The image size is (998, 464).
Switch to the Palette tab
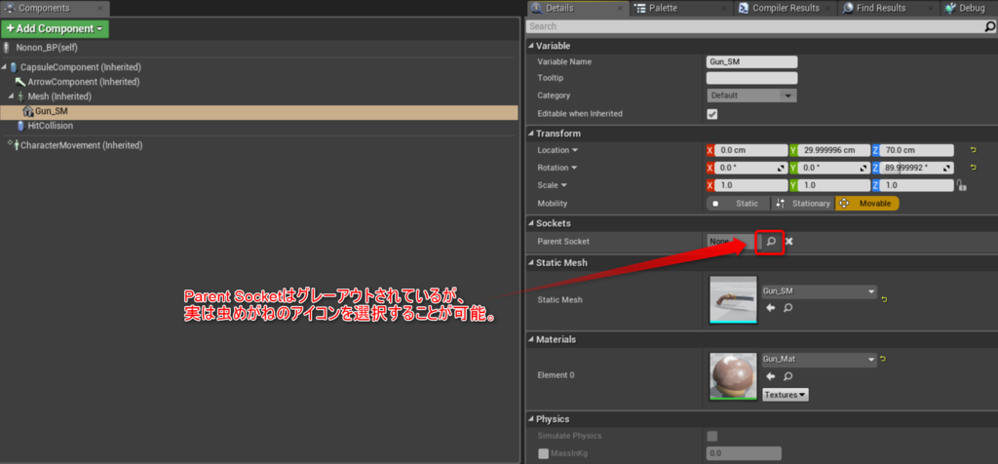coord(679,8)
